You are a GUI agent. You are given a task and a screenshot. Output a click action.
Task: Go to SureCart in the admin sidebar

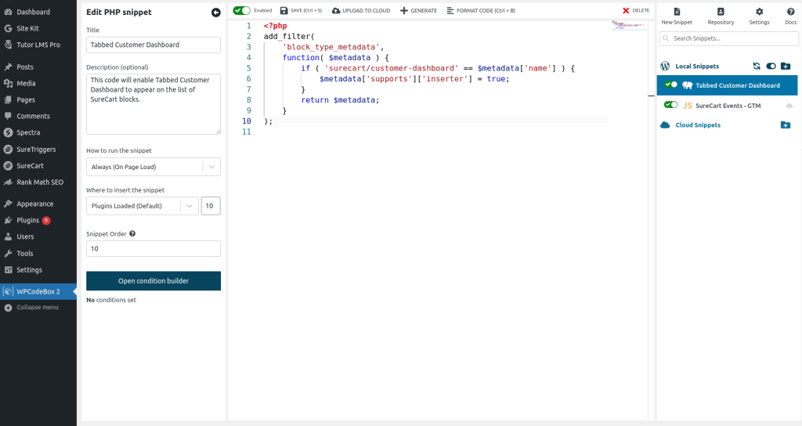coord(30,165)
